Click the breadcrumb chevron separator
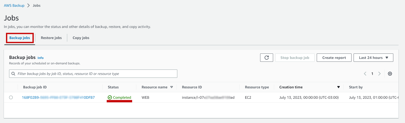The image size is (405, 123). [29, 5]
